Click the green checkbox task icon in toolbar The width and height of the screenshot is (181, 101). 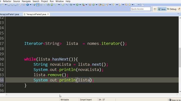tap(56, 5)
